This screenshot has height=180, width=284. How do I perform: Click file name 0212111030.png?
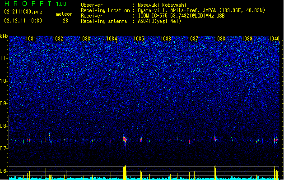pos(23,12)
